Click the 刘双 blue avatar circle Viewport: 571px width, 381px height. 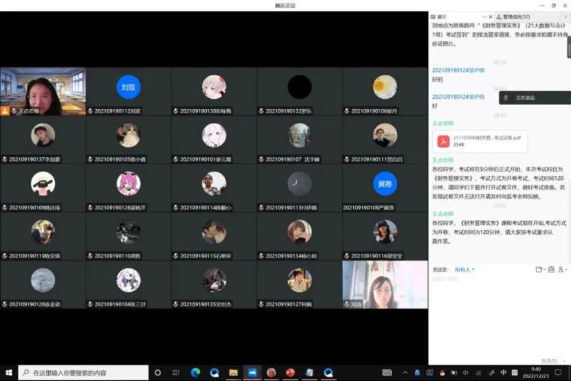pyautogui.click(x=128, y=87)
